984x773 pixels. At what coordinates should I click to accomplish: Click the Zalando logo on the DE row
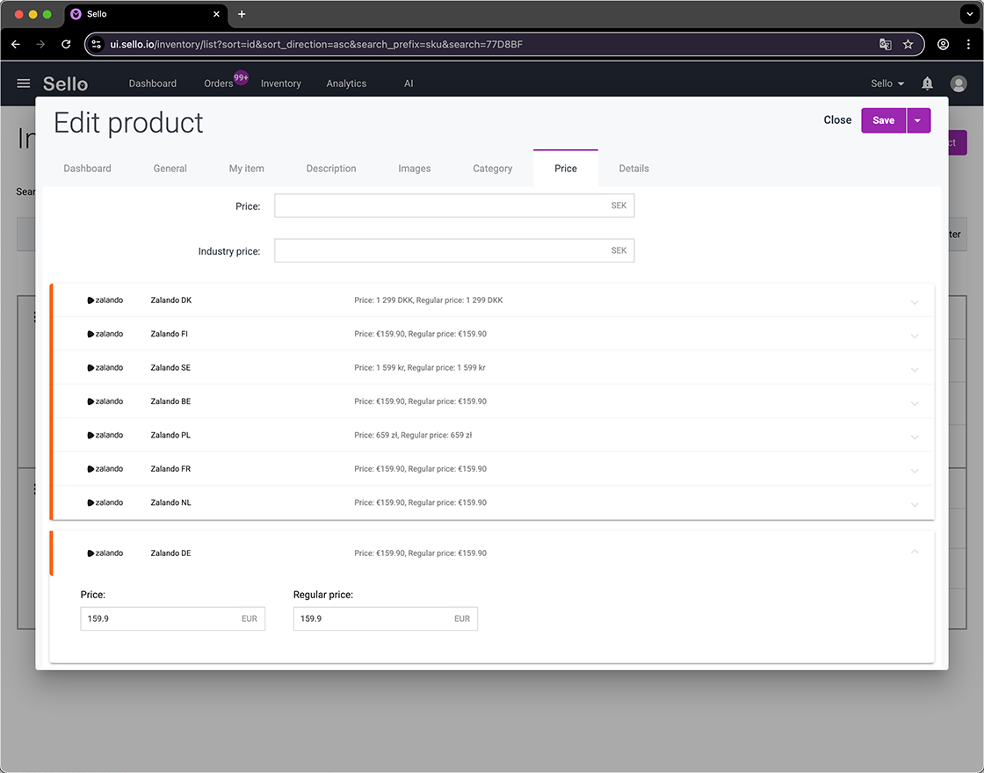105,553
